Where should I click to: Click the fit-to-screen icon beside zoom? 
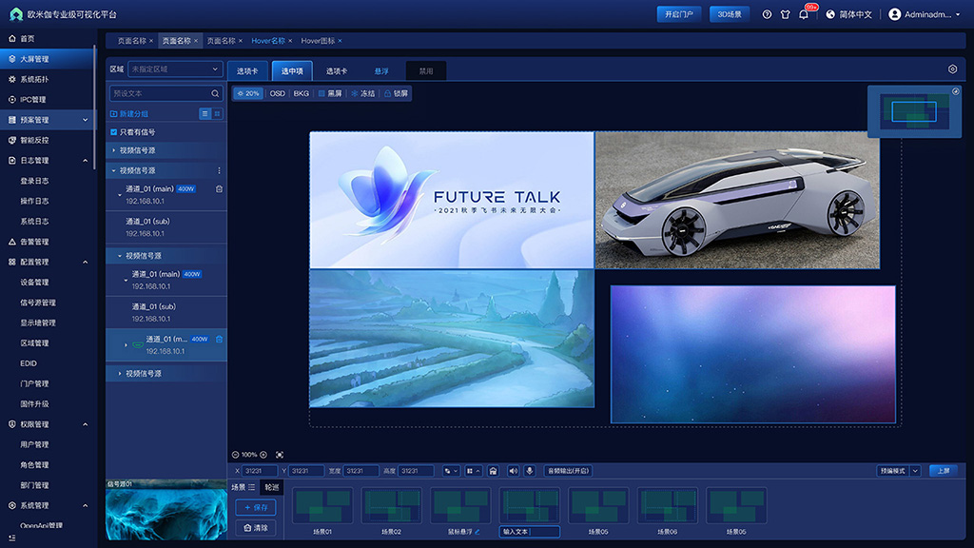click(x=280, y=455)
